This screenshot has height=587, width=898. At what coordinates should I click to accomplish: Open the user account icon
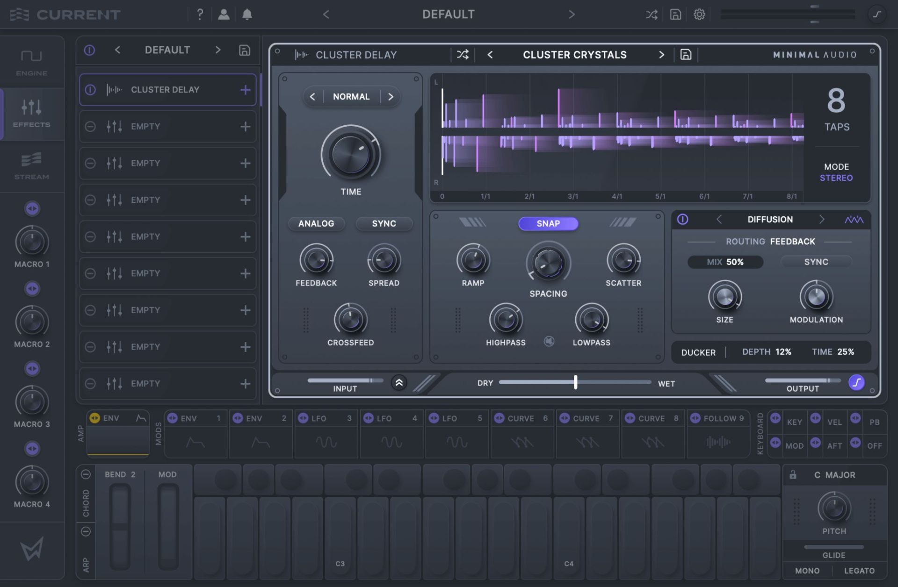pos(224,14)
